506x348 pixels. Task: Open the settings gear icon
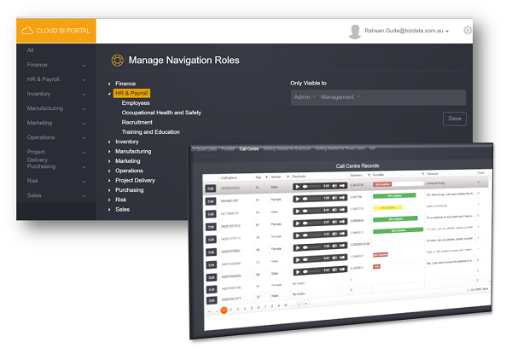pyautogui.click(x=468, y=31)
